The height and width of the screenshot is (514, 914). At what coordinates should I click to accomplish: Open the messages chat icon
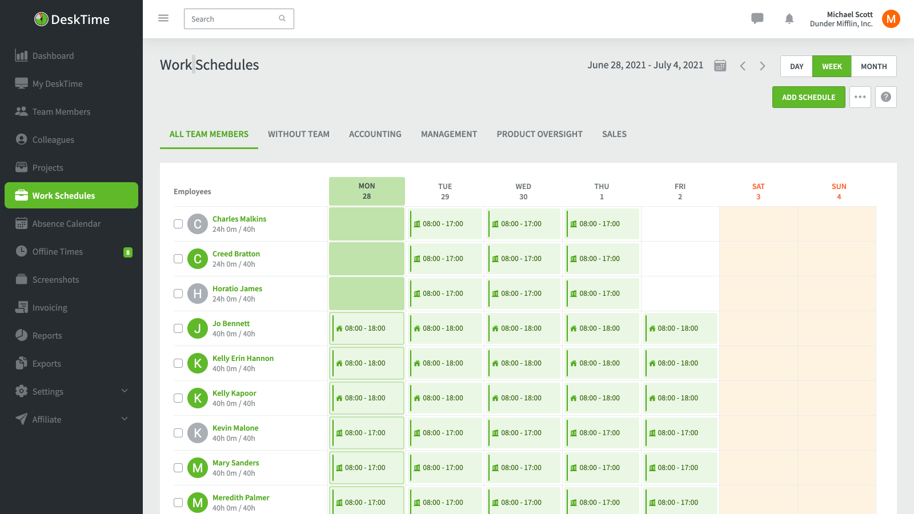pos(757,18)
